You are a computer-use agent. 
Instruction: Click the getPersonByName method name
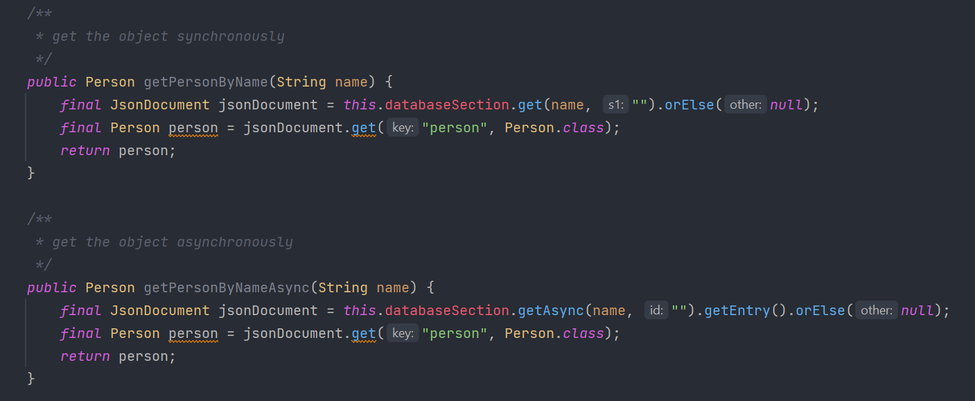coord(206,82)
